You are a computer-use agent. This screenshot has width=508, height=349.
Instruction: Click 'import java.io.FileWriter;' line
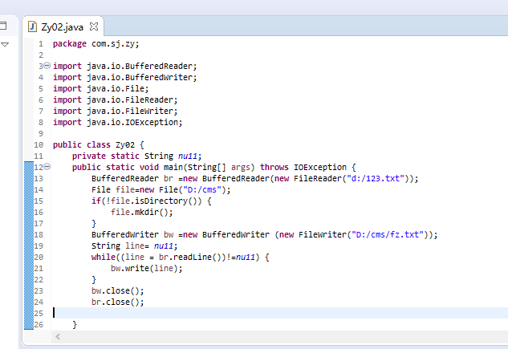116,111
